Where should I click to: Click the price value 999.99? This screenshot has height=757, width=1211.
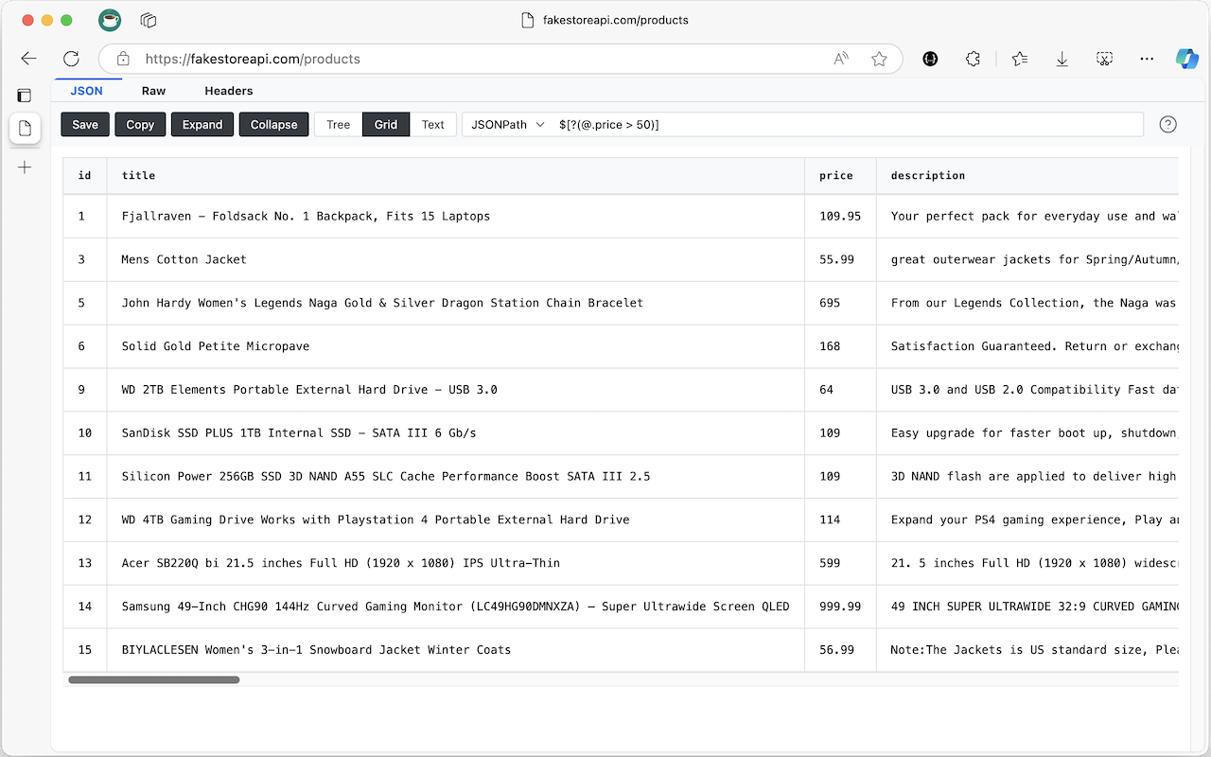coord(840,607)
